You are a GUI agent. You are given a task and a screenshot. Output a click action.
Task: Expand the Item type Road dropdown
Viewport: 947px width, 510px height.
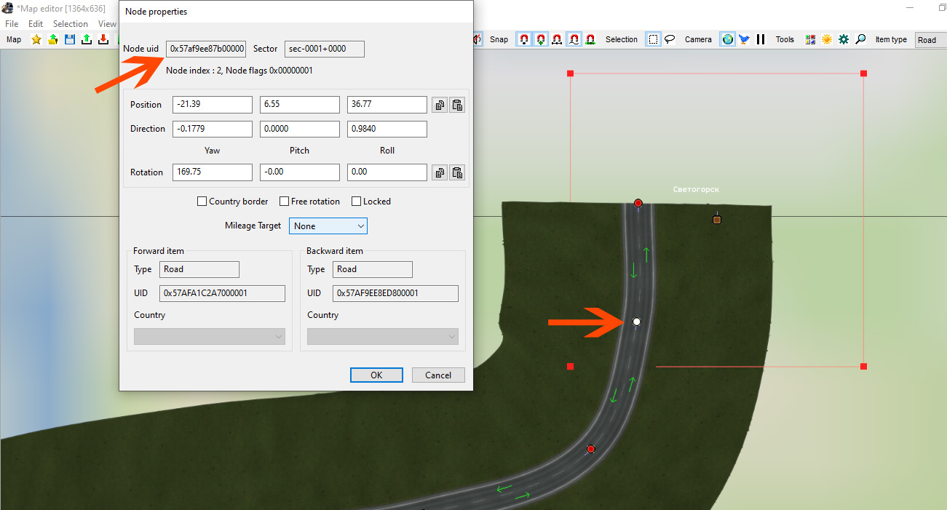930,40
